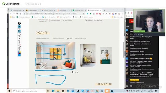Click the red button above the chat

(132, 21)
